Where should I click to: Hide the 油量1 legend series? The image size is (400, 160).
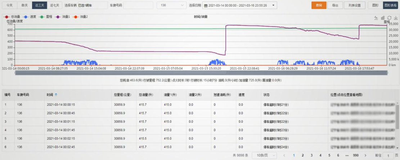pyautogui.click(x=64, y=17)
